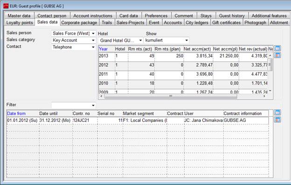Open the Filter dropdown
The width and height of the screenshot is (291, 185).
[x=74, y=105]
